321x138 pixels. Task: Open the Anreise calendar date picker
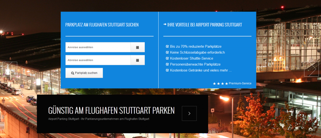point(137,47)
